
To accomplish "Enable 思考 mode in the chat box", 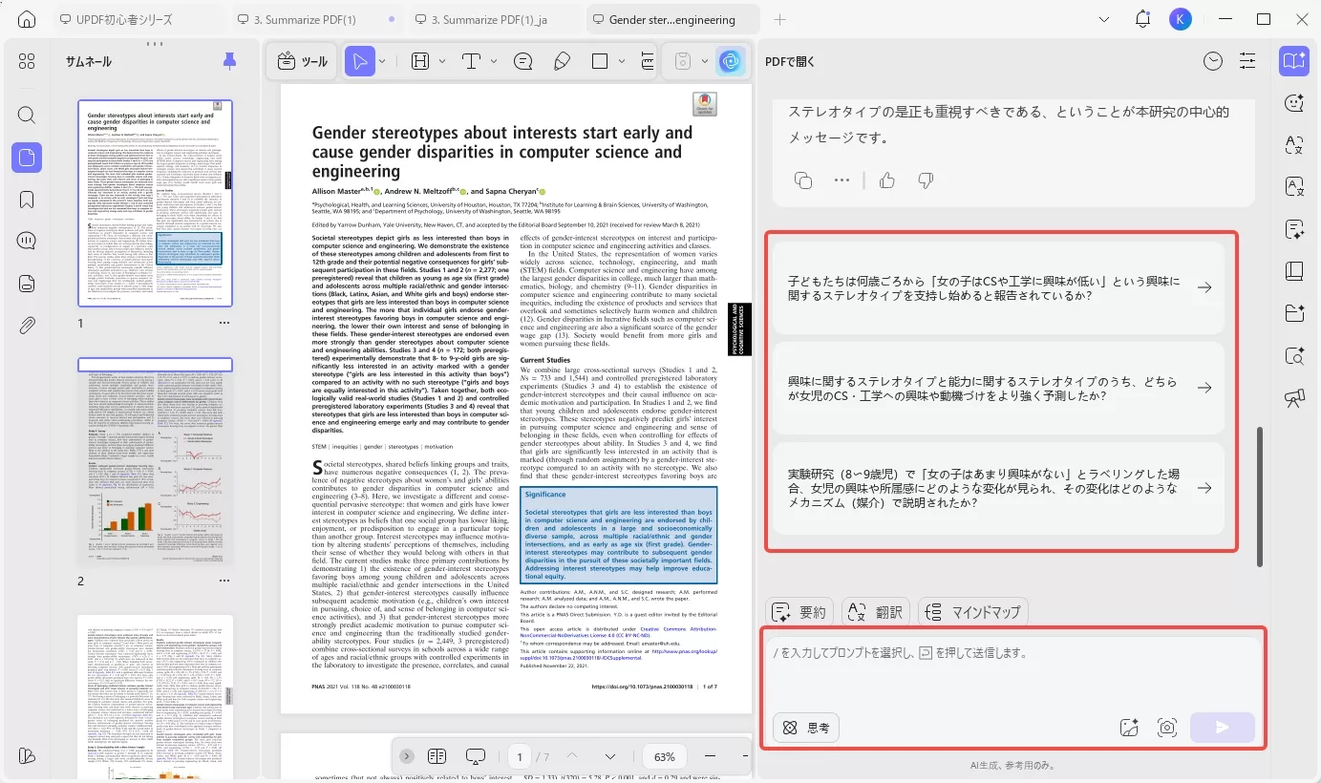I will tap(805, 727).
